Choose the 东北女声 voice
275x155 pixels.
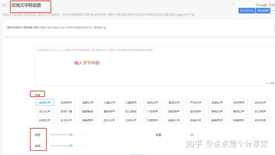pos(66,120)
